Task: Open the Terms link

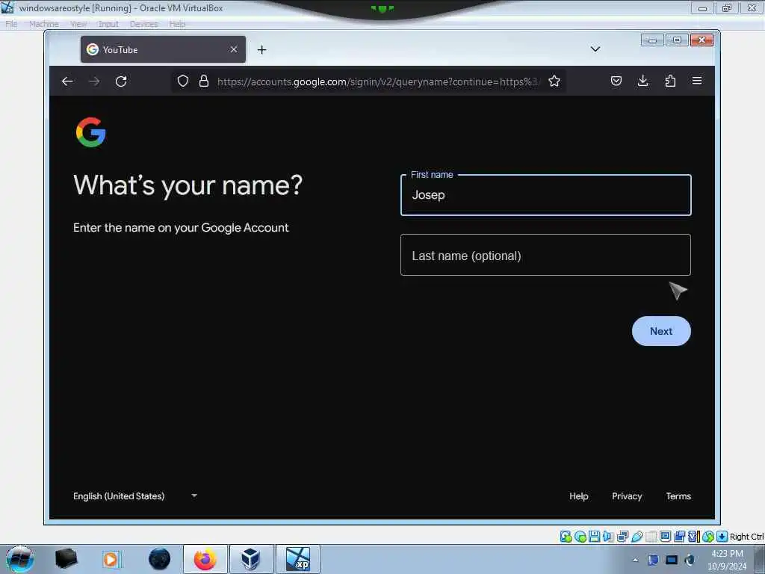Action: point(678,496)
